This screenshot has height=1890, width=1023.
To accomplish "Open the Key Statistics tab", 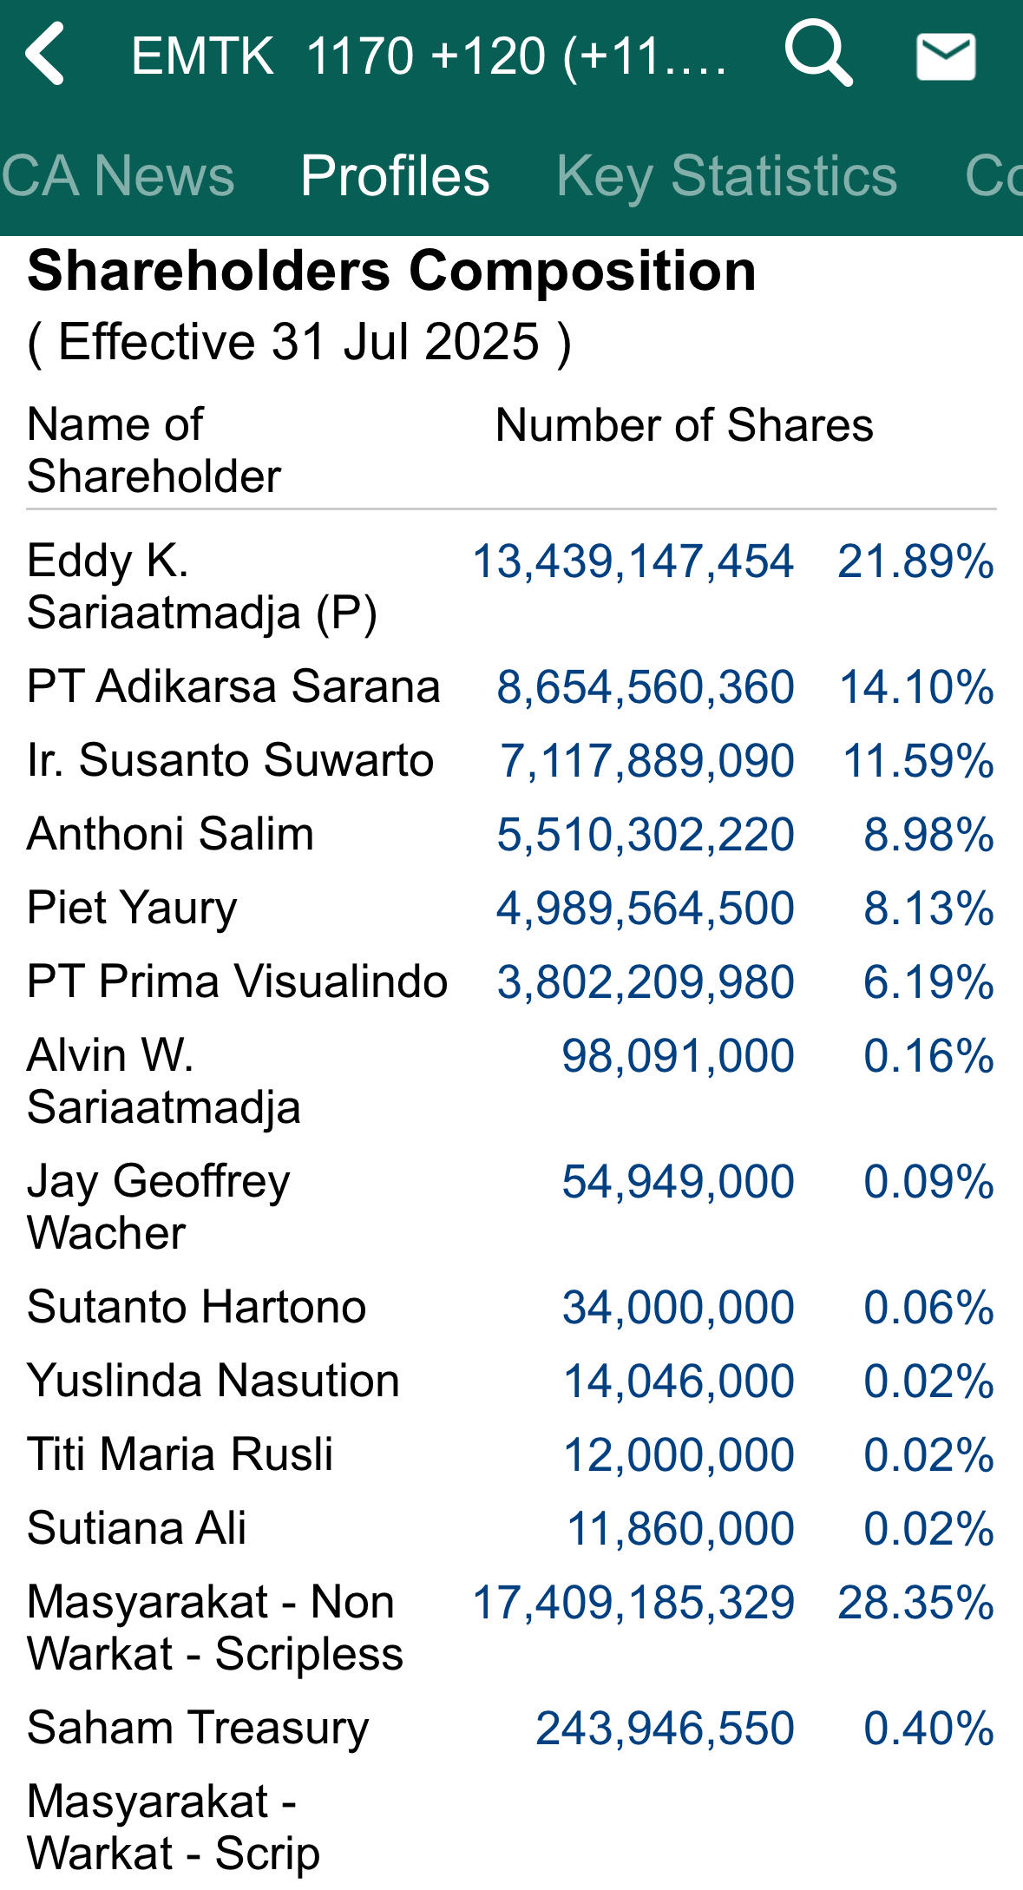I will tap(726, 175).
